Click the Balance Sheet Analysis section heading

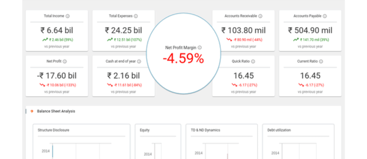pyautogui.click(x=56, y=111)
